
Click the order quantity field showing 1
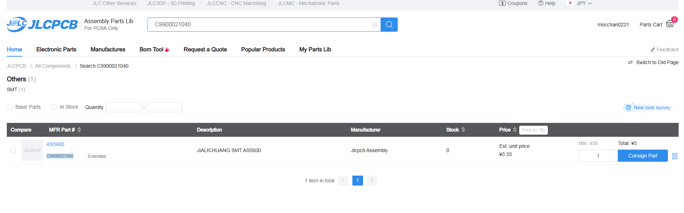click(598, 156)
